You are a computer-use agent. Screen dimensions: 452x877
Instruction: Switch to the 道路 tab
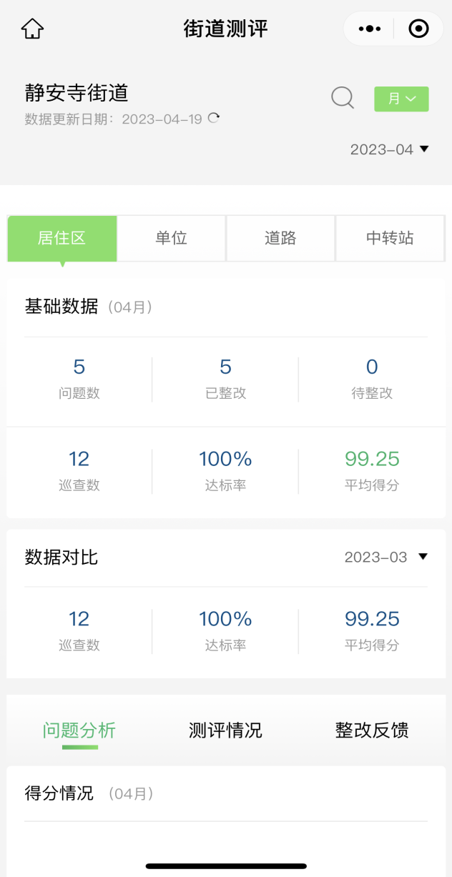(280, 239)
